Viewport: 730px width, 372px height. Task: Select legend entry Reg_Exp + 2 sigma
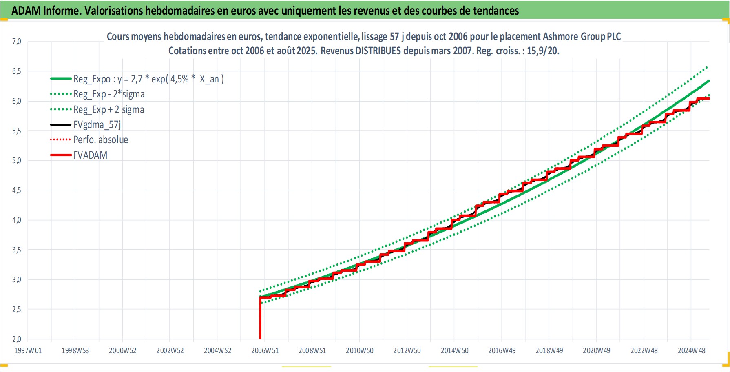[109, 109]
